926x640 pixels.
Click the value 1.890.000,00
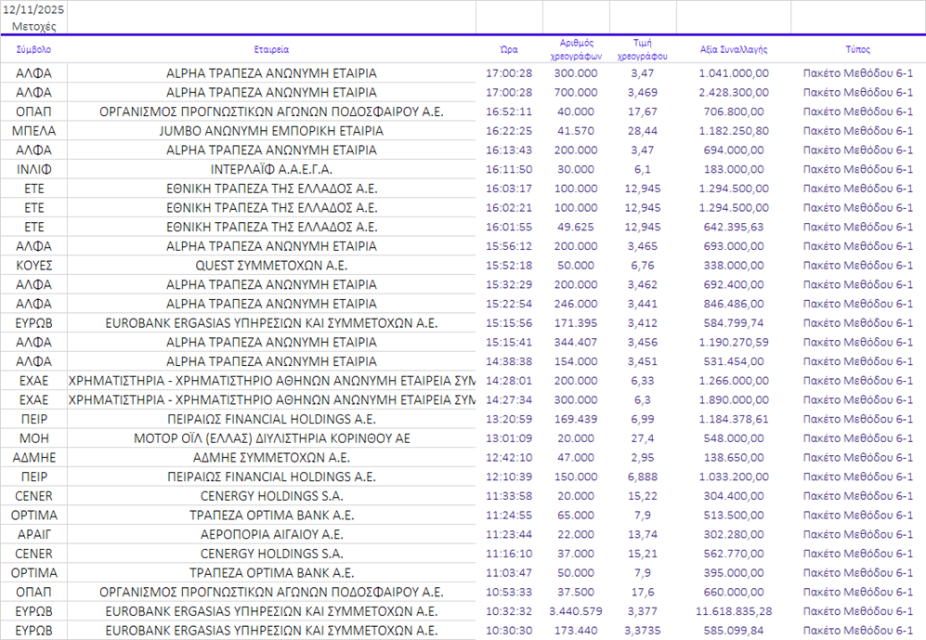(734, 399)
